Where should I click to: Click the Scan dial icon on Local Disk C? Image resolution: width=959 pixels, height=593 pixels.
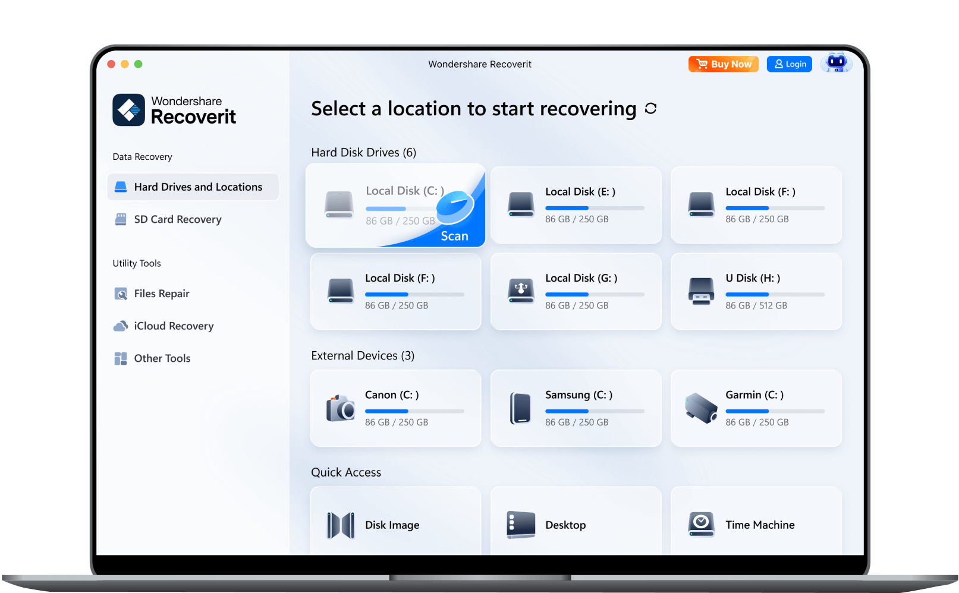tap(455, 206)
